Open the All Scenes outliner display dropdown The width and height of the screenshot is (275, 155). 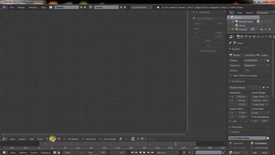click(265, 12)
